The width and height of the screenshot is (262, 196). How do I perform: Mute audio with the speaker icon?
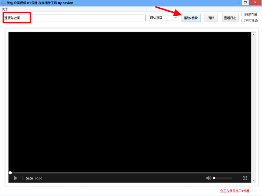(209, 178)
